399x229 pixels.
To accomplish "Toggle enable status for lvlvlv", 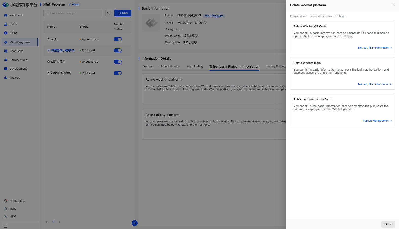I will click(x=118, y=39).
